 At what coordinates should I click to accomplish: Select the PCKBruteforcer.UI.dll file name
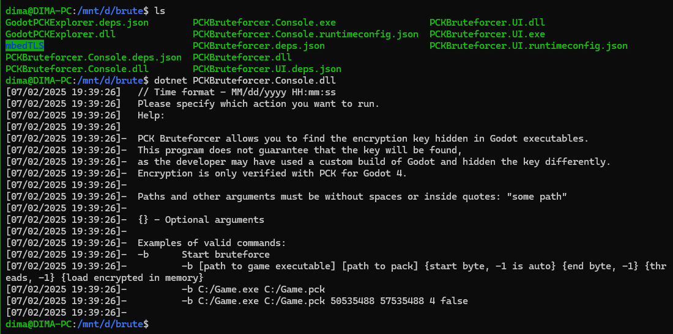(487, 22)
